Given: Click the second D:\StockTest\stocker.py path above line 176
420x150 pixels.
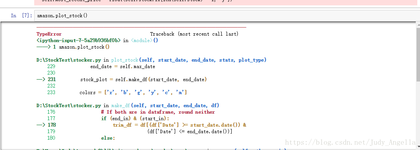Looking at the screenshot, I should tap(69, 106).
